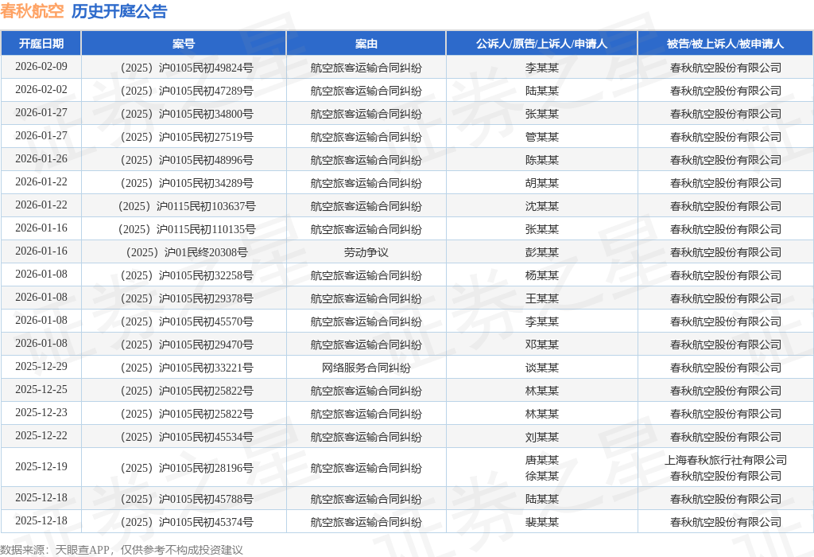
Task: Select plaintiff 徐某某
Action: point(541,476)
